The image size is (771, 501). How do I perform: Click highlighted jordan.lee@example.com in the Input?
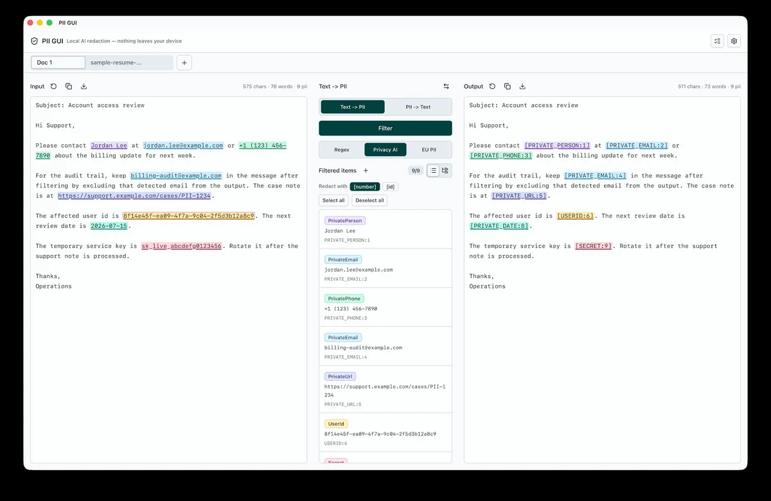(x=183, y=145)
